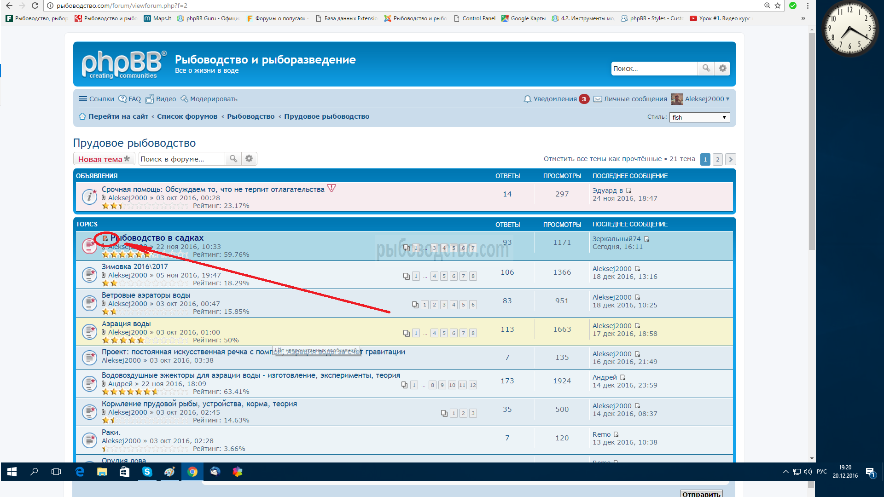Click the site search magnifier button

706,68
